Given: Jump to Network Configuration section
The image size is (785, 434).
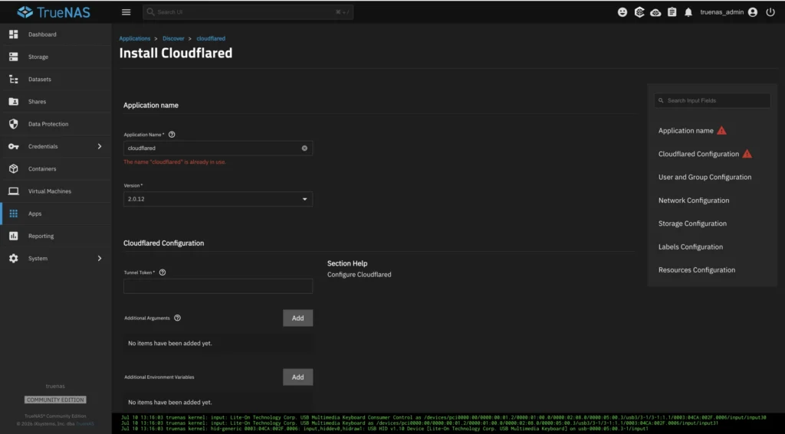Looking at the screenshot, I should point(693,200).
